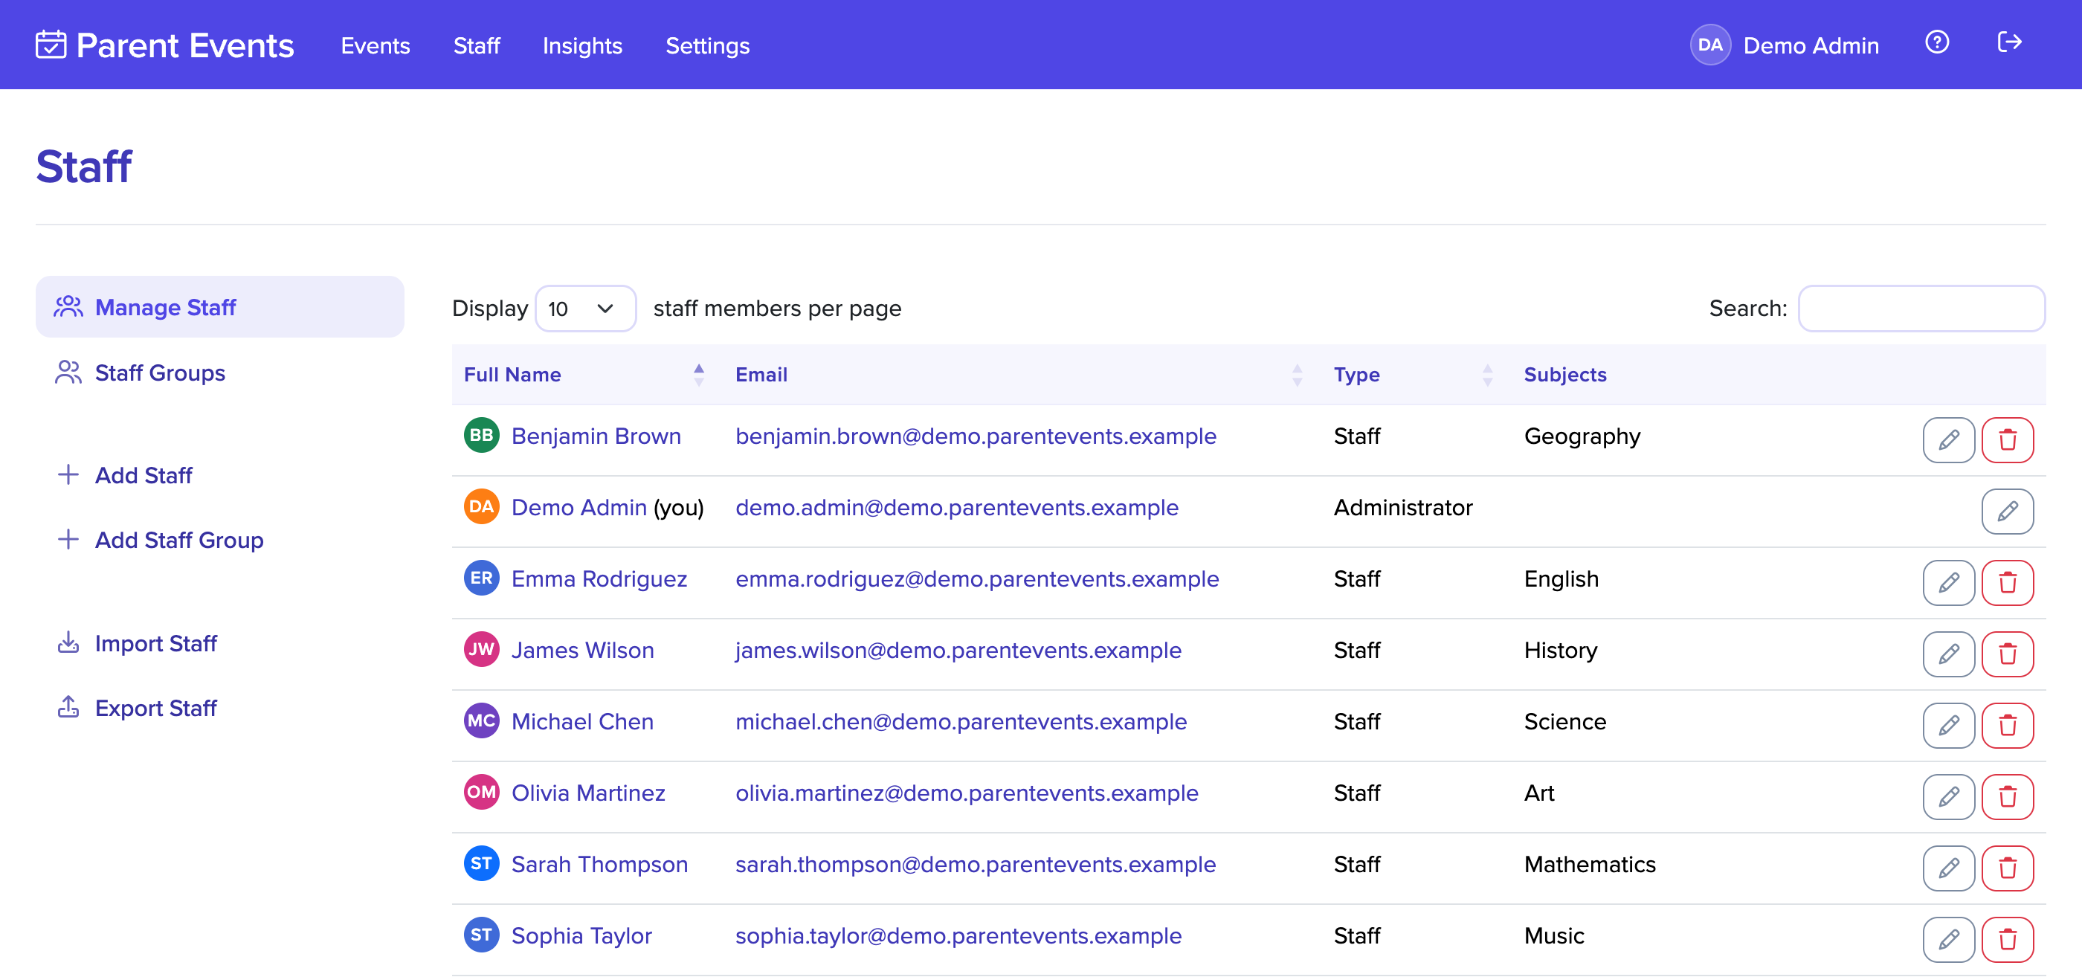Click the logout arrow icon
This screenshot has height=977, width=2082.
(x=2008, y=42)
